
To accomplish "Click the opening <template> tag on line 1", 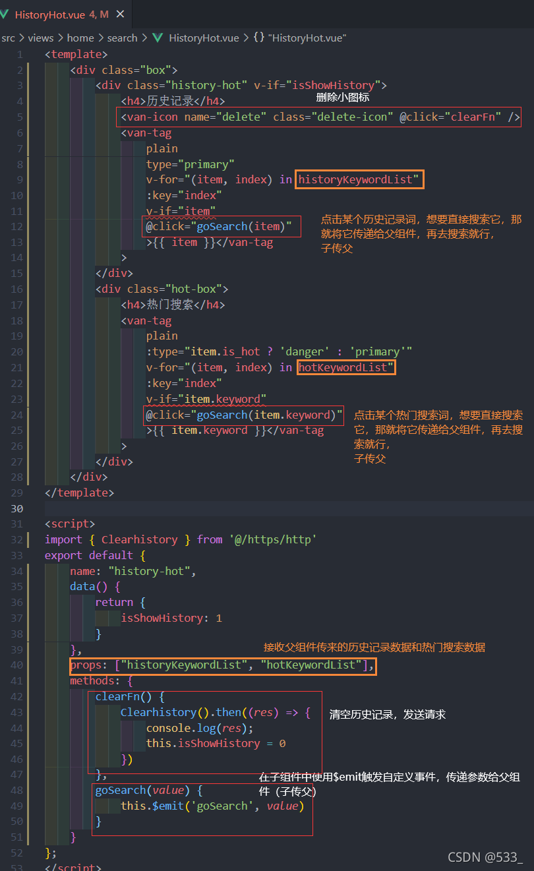I will pos(76,55).
